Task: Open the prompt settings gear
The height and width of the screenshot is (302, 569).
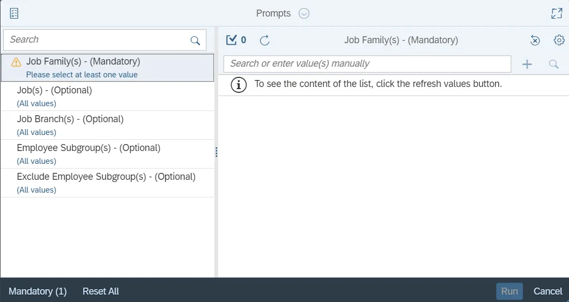Action: (x=559, y=40)
